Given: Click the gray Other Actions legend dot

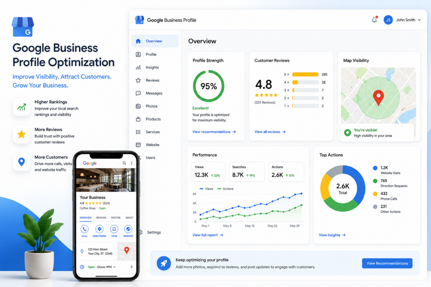Looking at the screenshot, I should coord(375,207).
